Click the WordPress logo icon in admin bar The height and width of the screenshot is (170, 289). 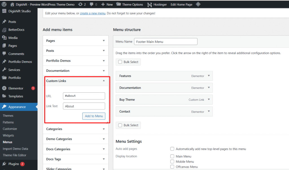click(4, 5)
